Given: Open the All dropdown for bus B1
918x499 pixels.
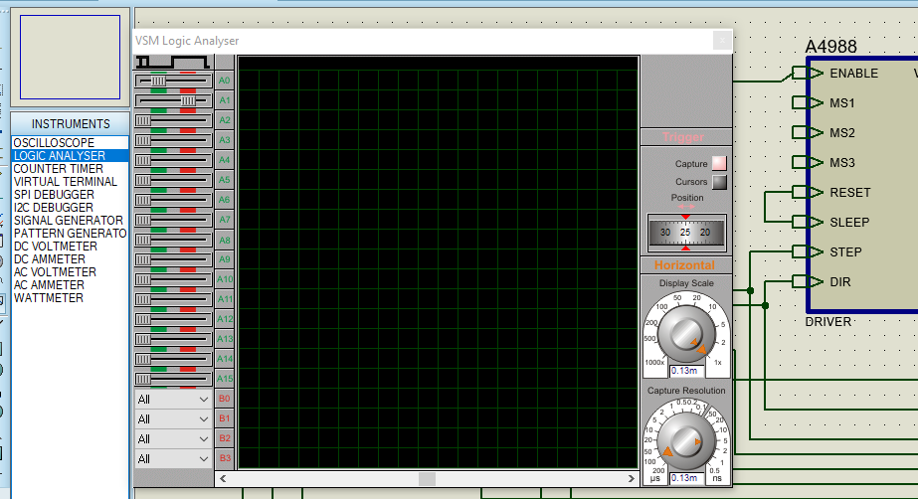Looking at the screenshot, I should (x=173, y=418).
